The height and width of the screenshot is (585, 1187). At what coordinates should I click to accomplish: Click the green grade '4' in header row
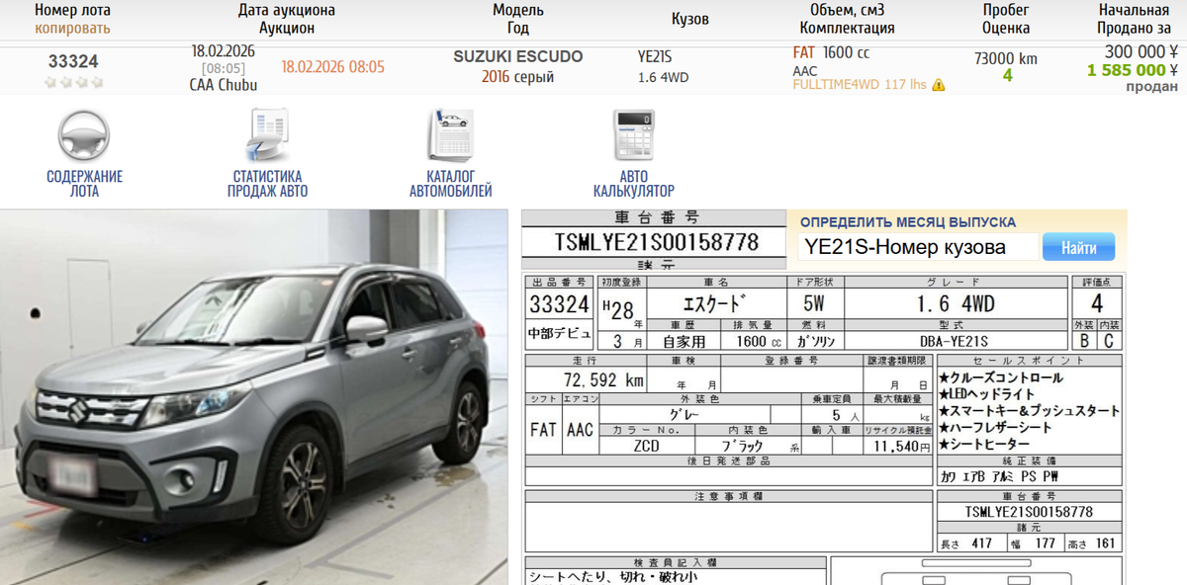pos(1007,75)
